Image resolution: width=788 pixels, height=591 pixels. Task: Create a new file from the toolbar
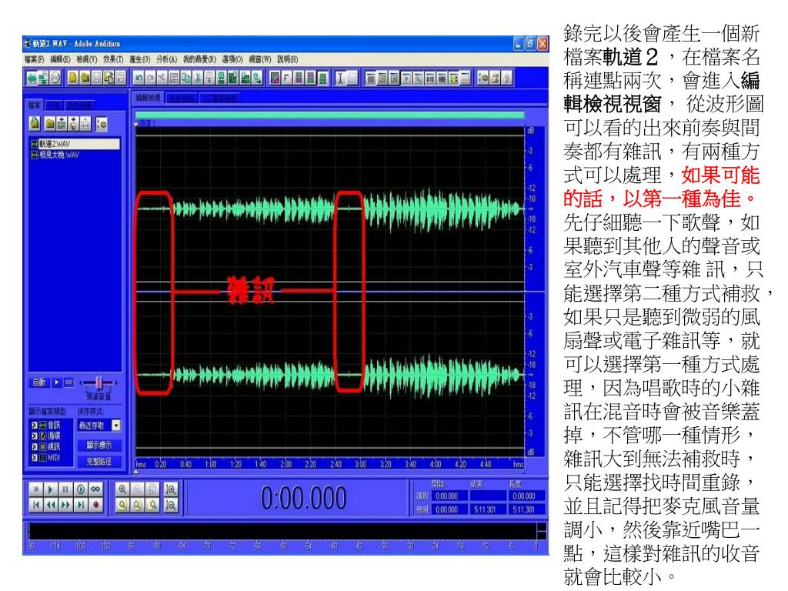click(x=73, y=78)
